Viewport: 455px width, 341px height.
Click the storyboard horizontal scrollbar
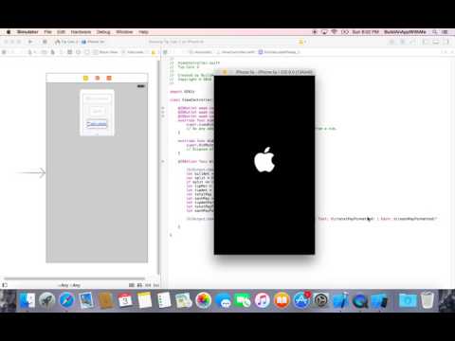(x=74, y=278)
